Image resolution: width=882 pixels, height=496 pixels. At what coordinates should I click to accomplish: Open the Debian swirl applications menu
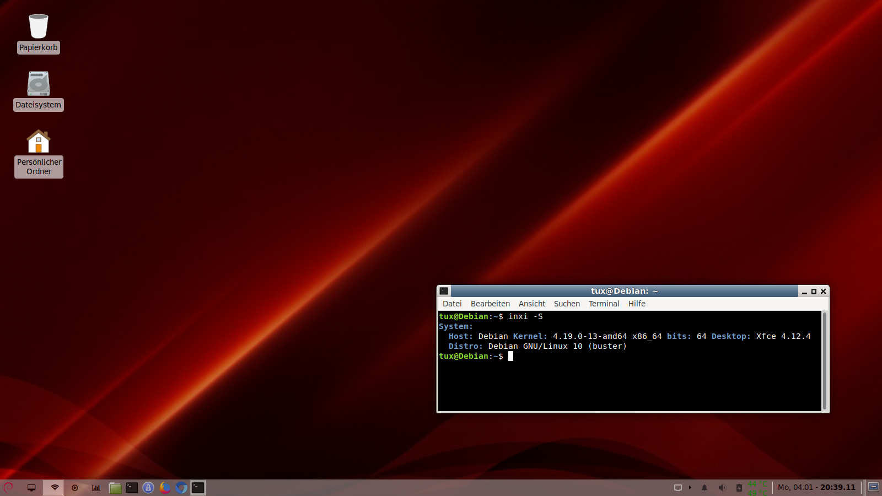click(x=8, y=488)
